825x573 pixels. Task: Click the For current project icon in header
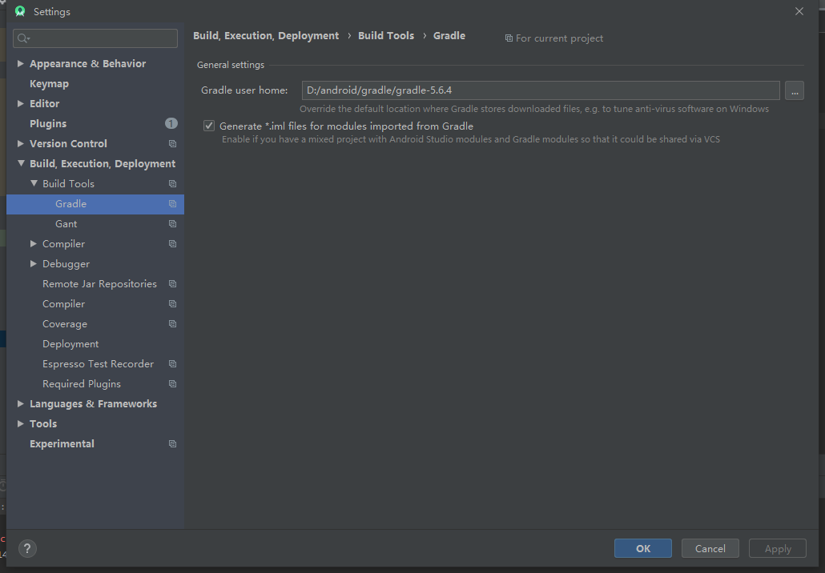click(509, 38)
